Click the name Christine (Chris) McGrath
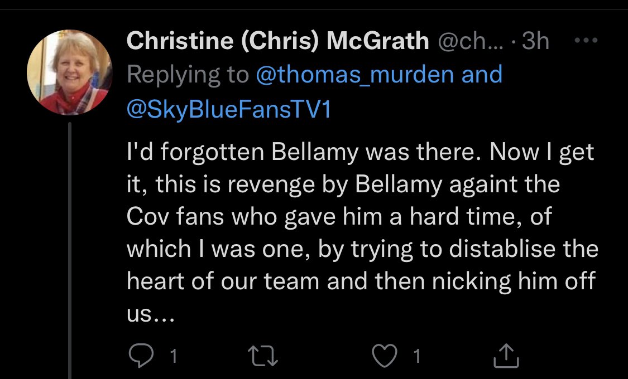 277,41
